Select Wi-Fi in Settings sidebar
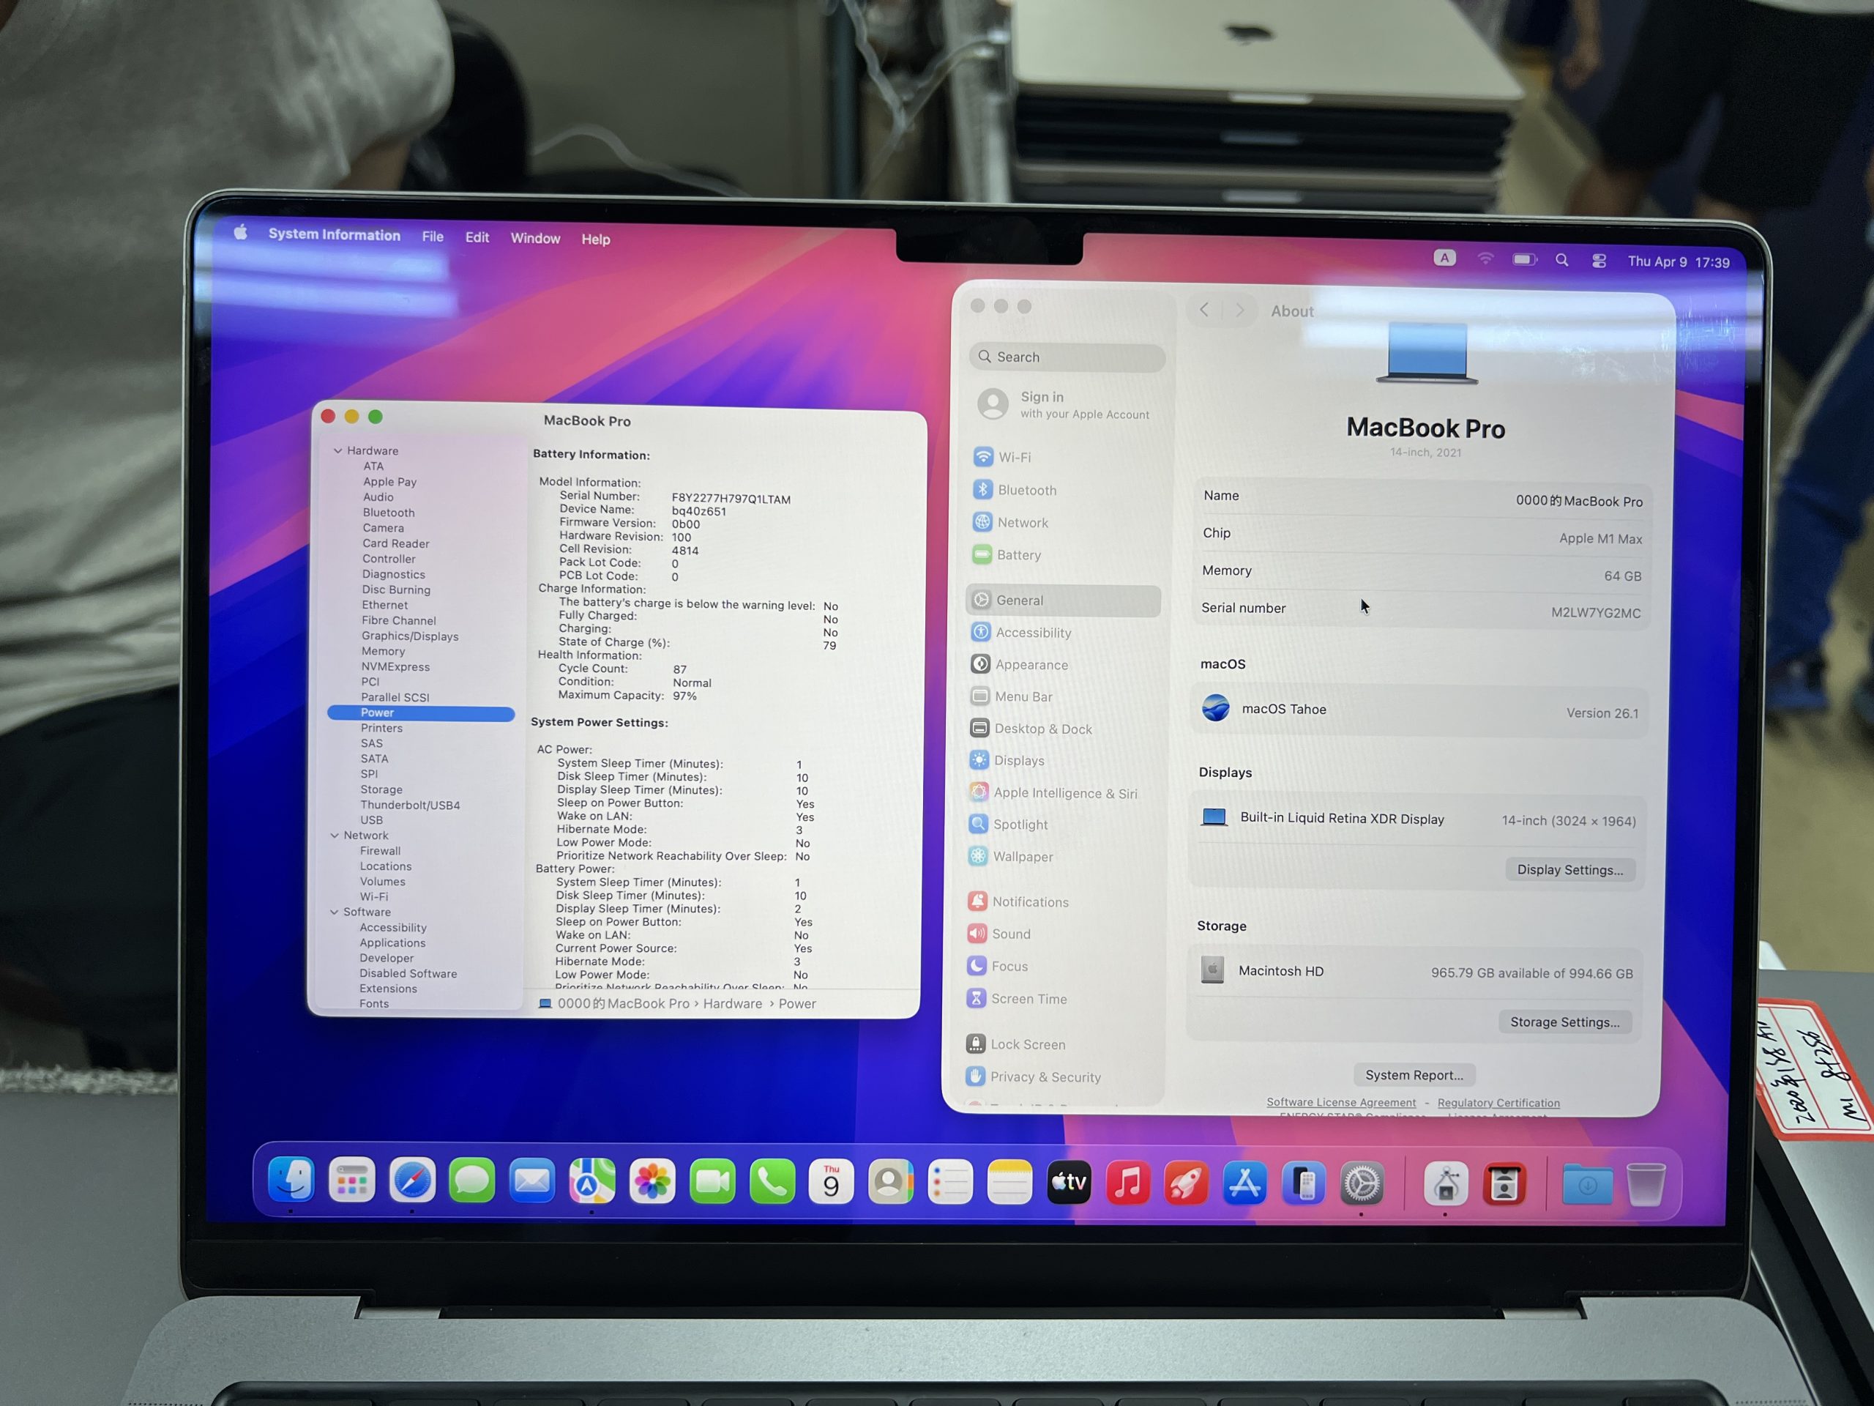Image resolution: width=1874 pixels, height=1406 pixels. point(1013,458)
